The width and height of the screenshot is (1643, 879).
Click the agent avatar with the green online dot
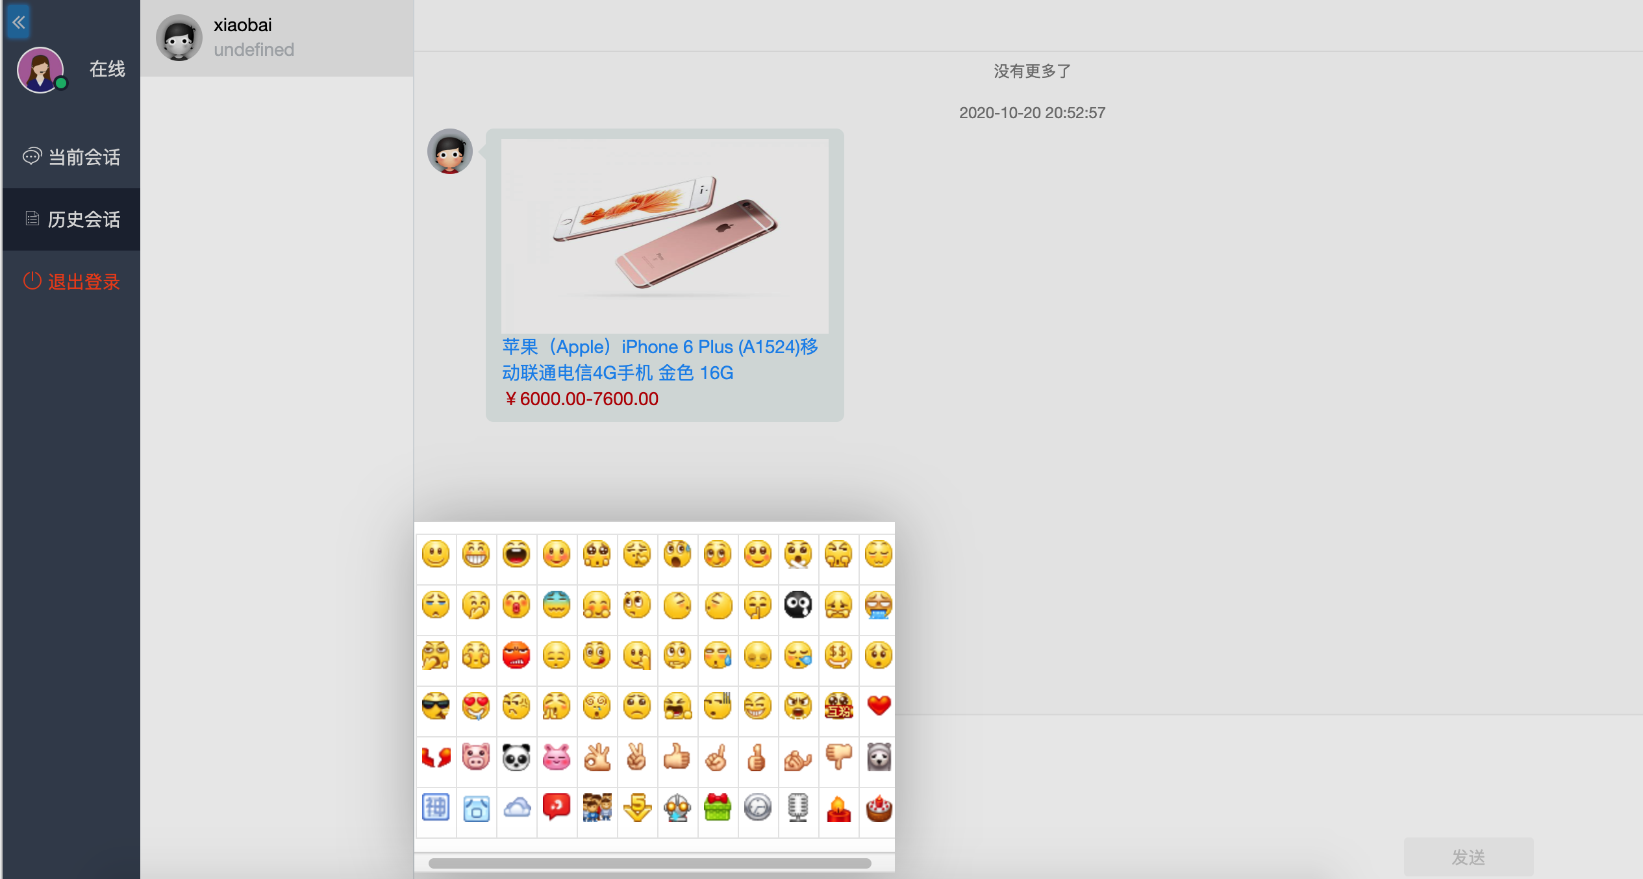coord(41,69)
